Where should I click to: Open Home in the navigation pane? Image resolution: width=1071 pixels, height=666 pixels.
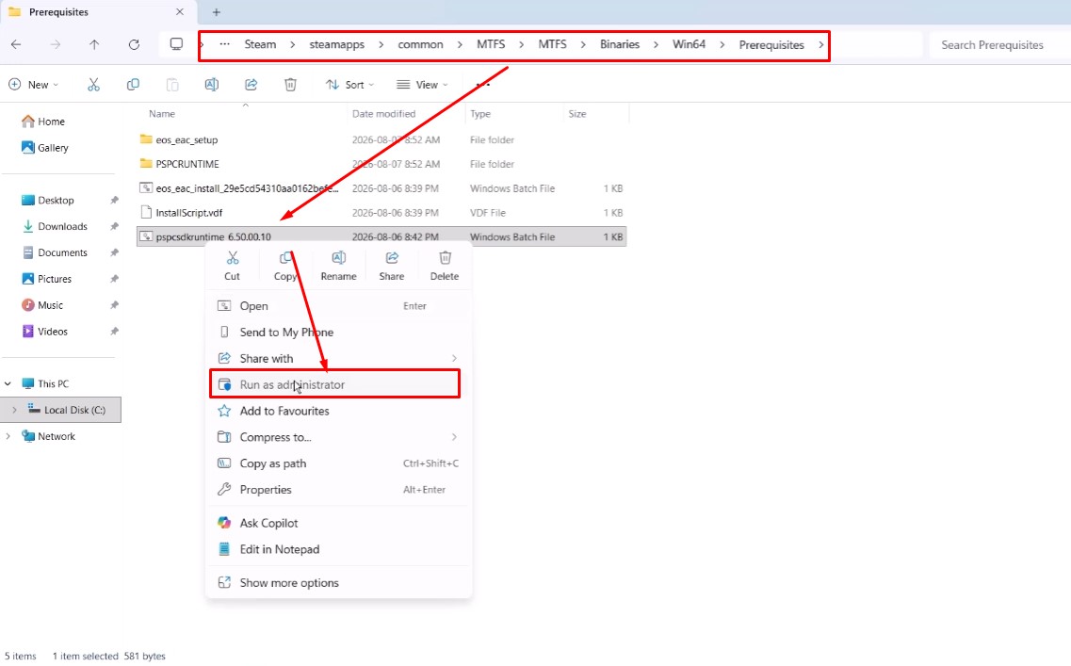tap(43, 122)
